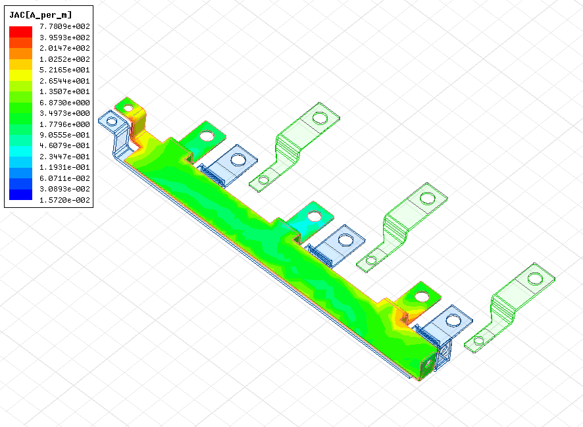The height and width of the screenshot is (427, 583).
Task: Select the bottom blue terminal tab
Action: [446, 326]
